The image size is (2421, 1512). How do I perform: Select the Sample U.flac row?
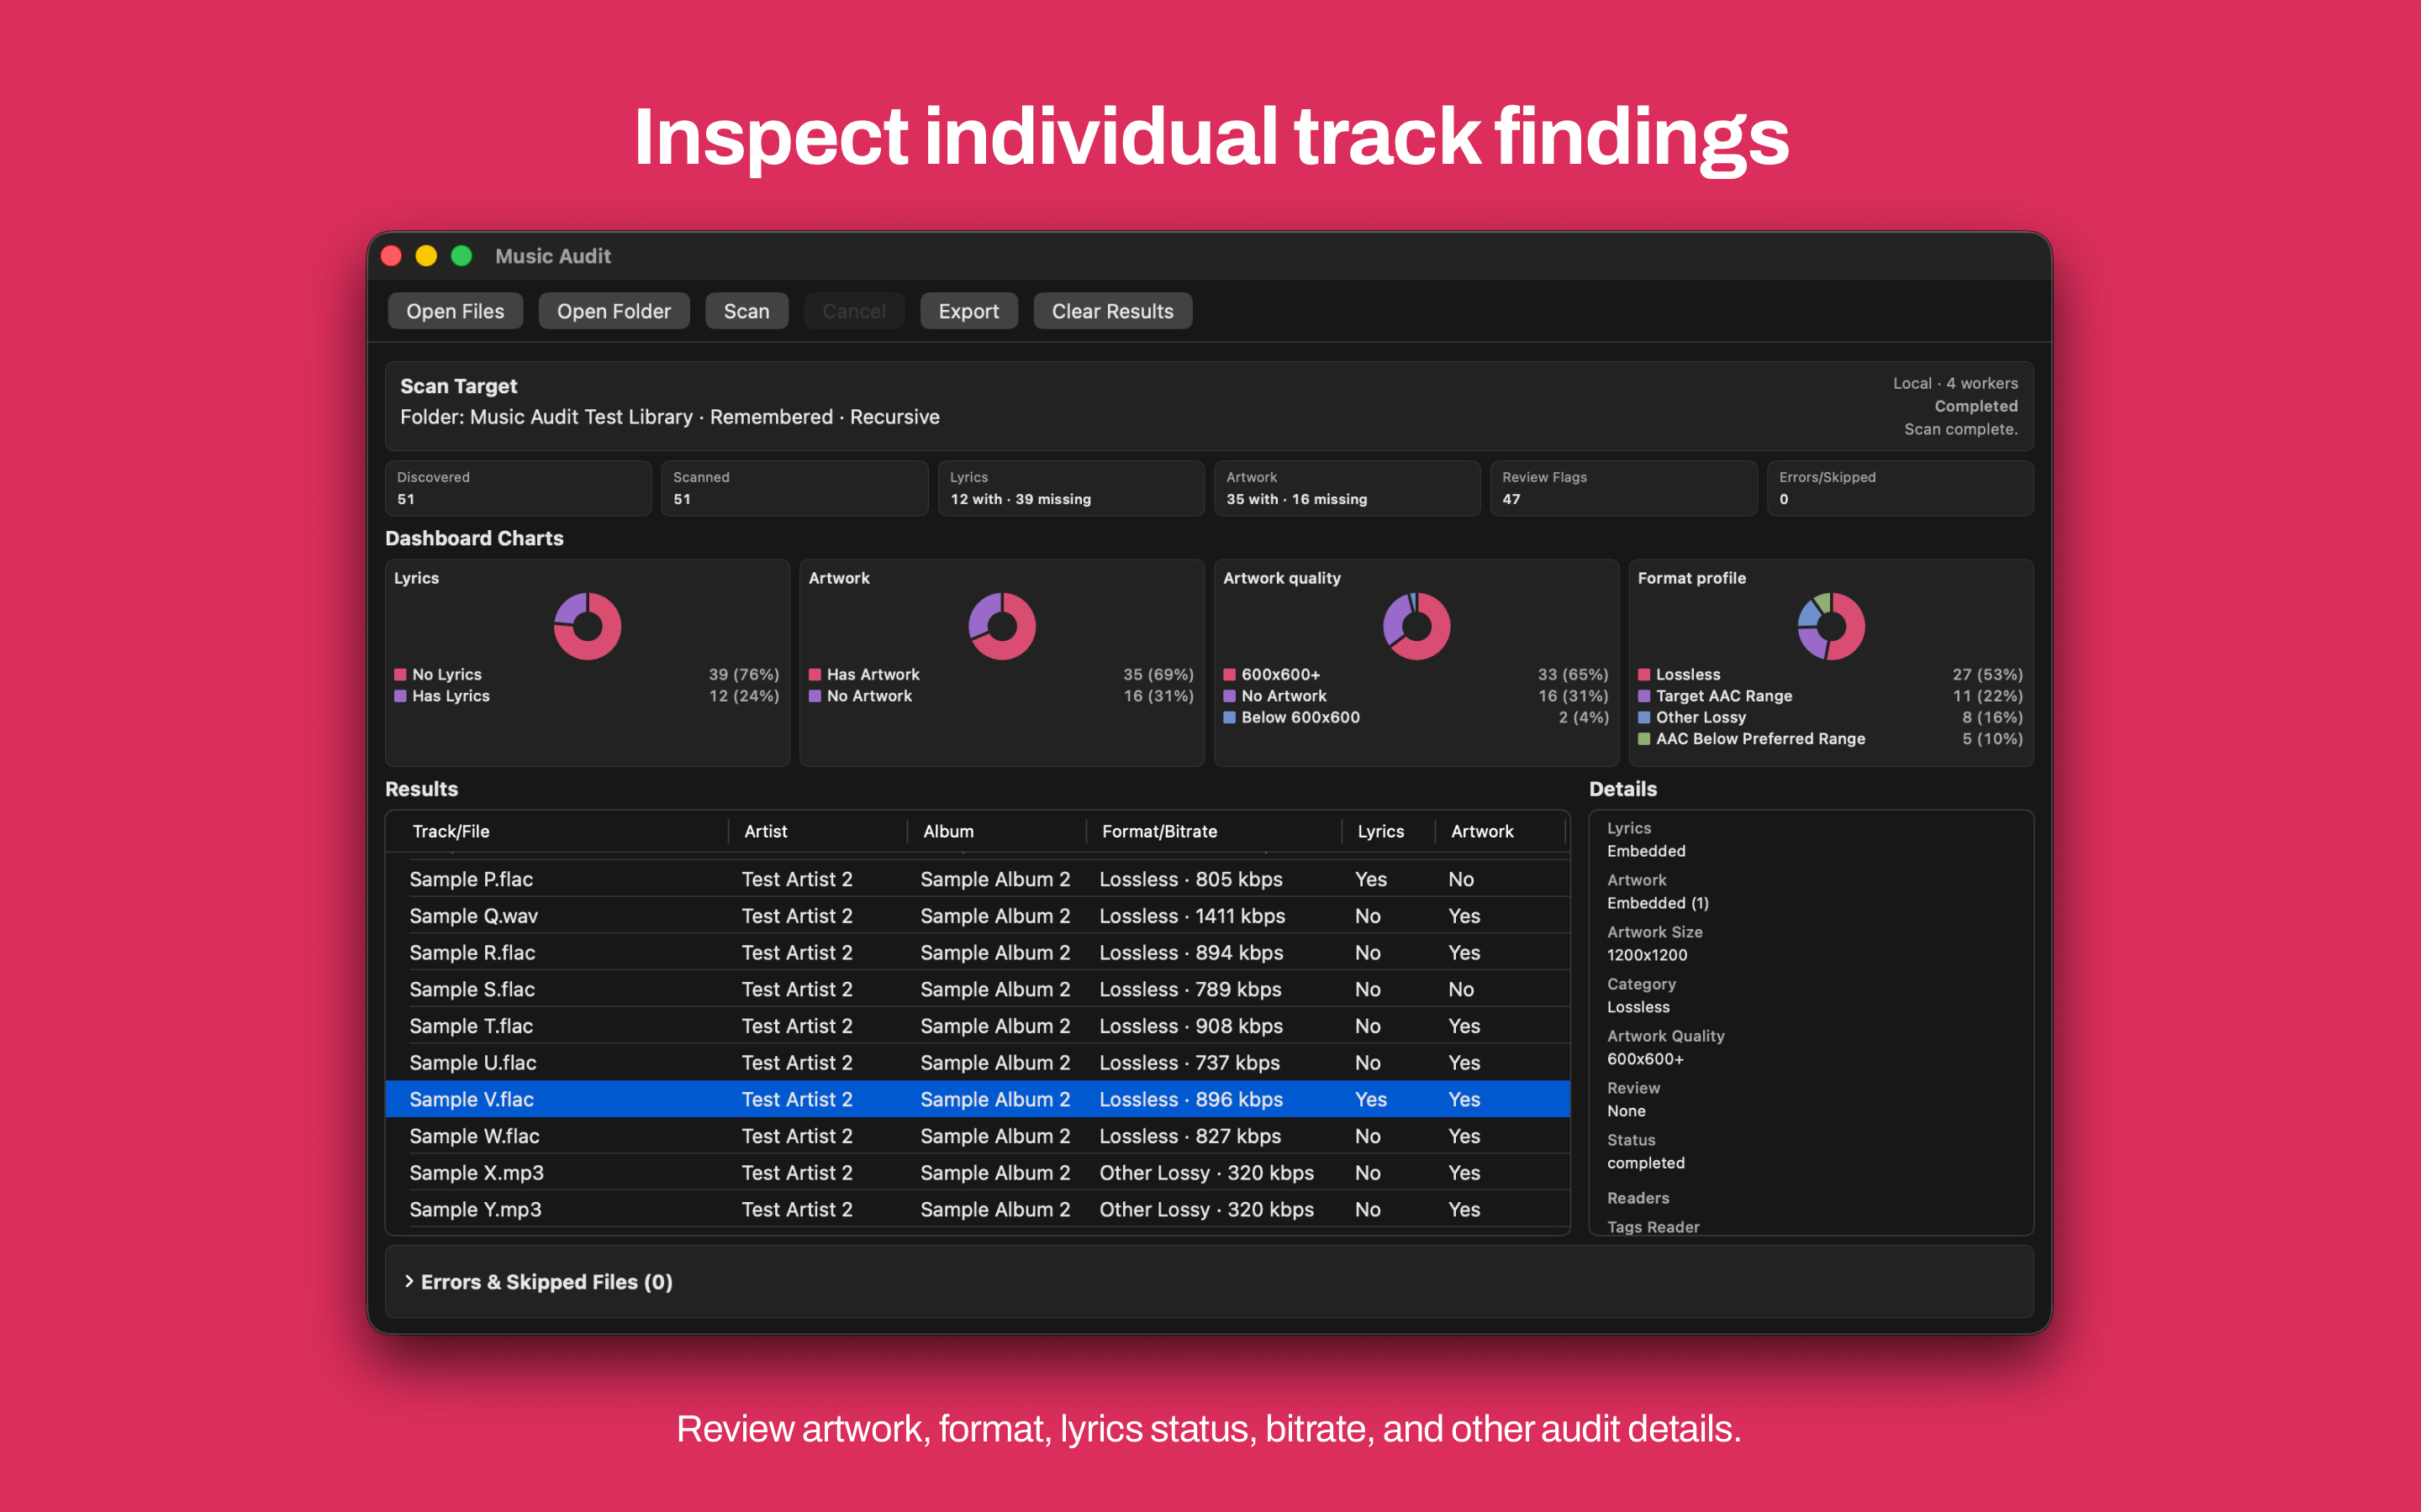pos(978,1063)
